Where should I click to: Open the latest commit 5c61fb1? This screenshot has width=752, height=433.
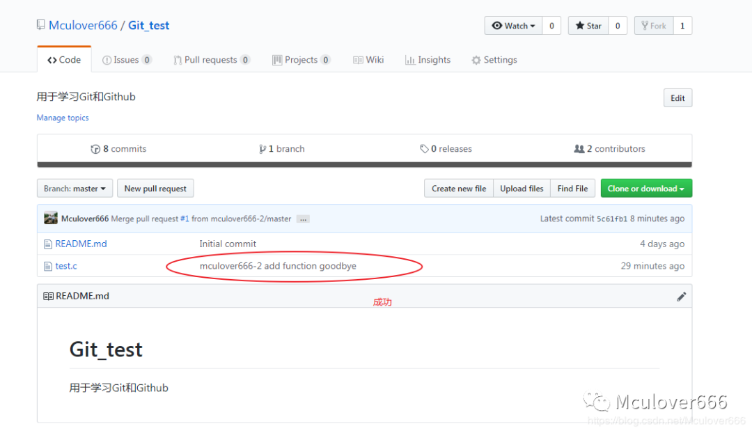tap(612, 219)
